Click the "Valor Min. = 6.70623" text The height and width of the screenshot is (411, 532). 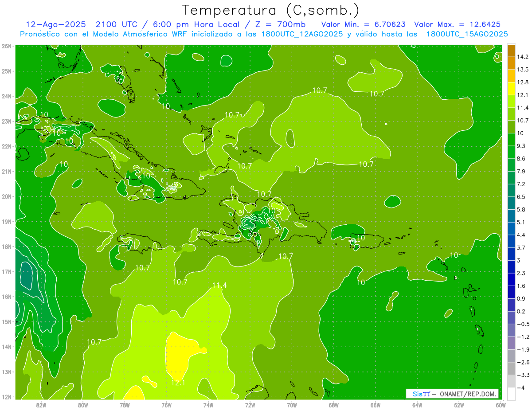[x=363, y=24]
